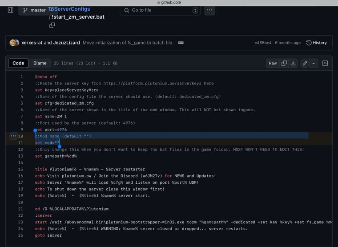This screenshot has height=247, width=338.
Task: Switch to the Code view tab
Action: [18, 63]
